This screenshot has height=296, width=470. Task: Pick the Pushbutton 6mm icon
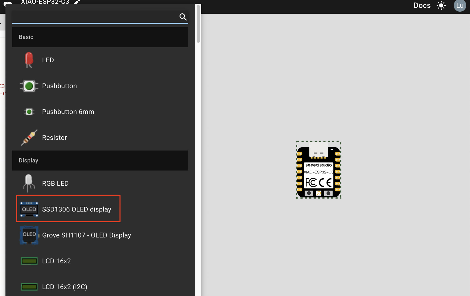(x=29, y=112)
